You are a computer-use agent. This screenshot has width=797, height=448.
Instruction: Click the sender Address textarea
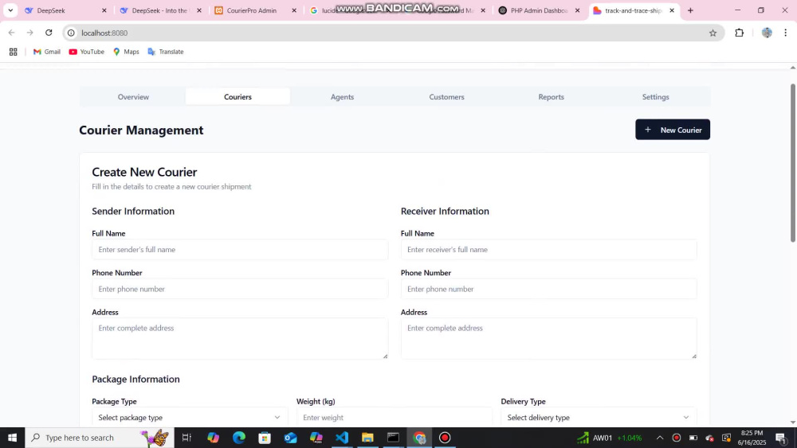(240, 338)
